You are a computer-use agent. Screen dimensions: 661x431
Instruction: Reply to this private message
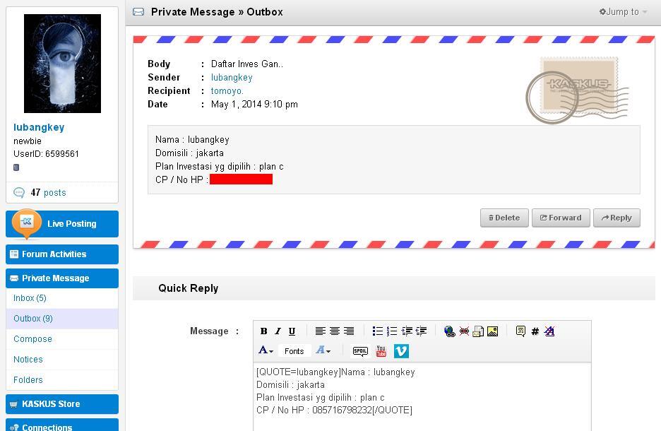617,218
